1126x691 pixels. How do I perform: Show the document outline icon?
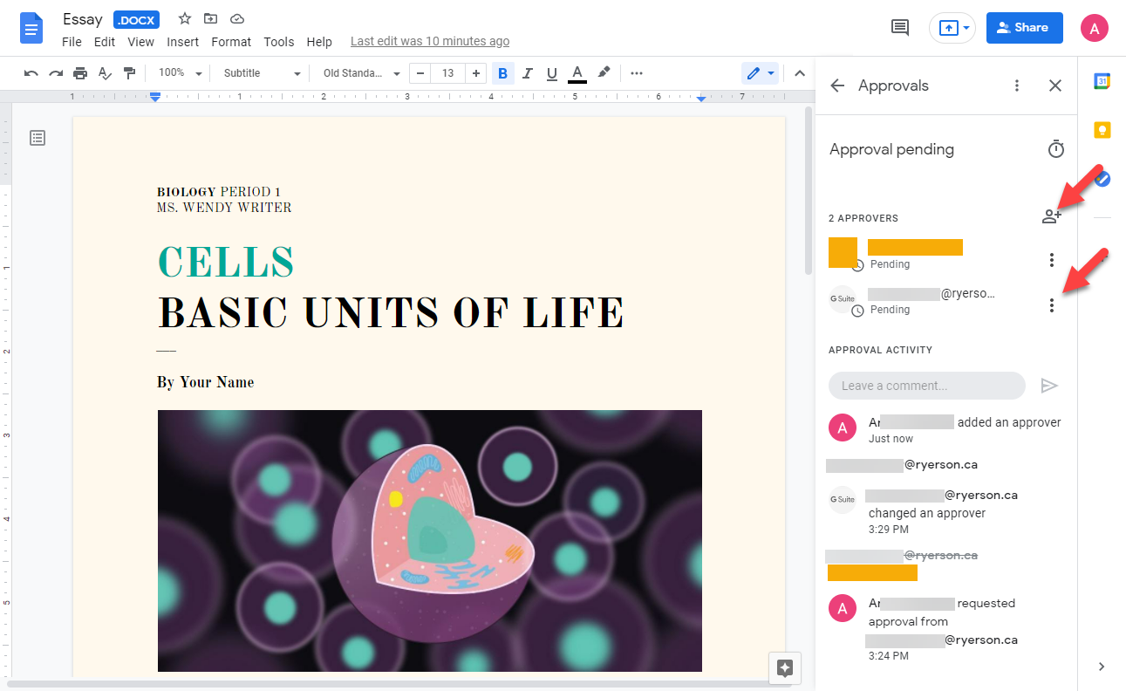point(38,138)
